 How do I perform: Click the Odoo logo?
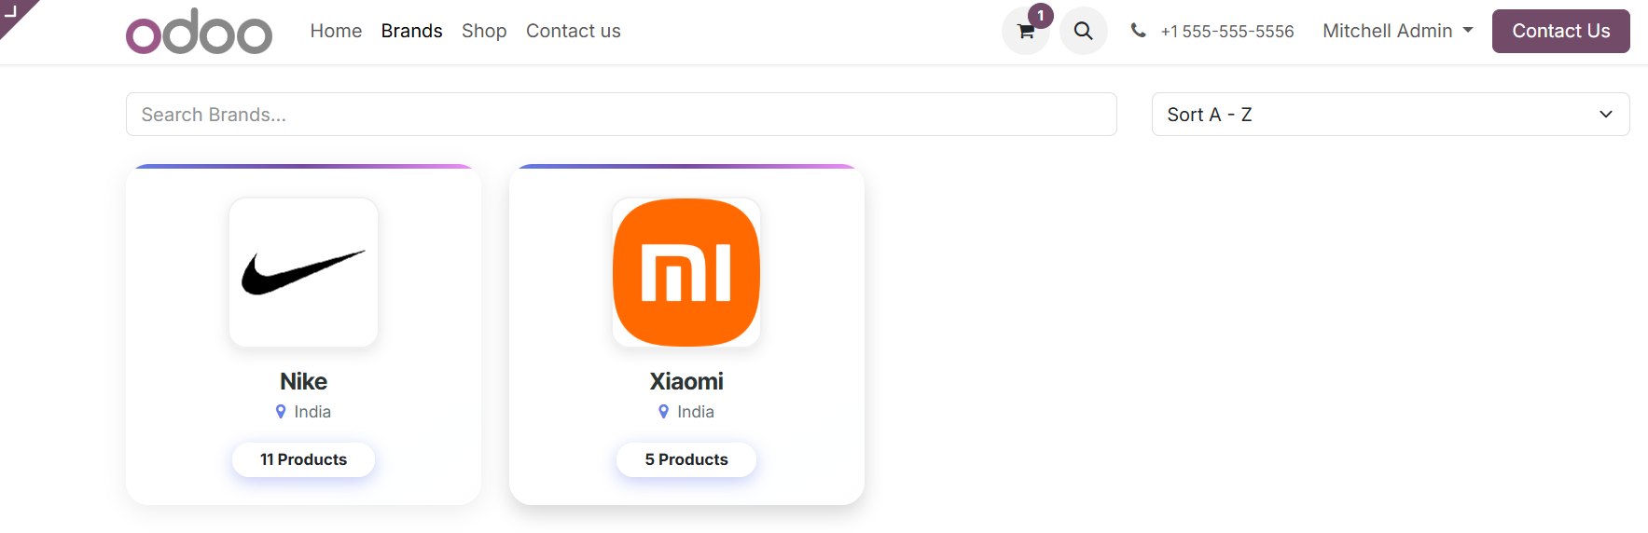pos(199,31)
